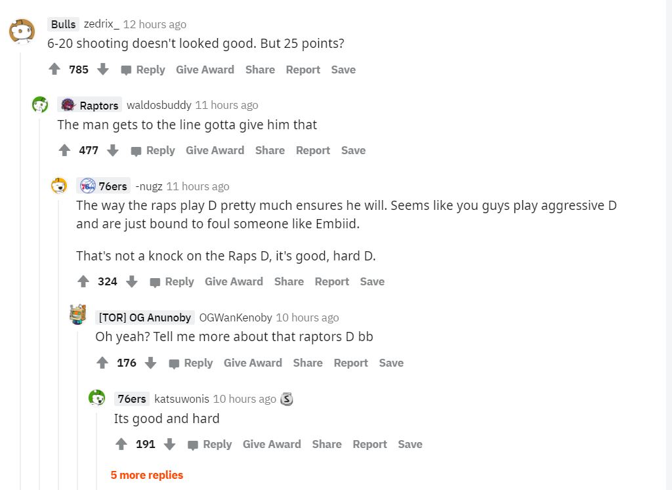Click waldosbuddy's avatar icon

tap(39, 104)
